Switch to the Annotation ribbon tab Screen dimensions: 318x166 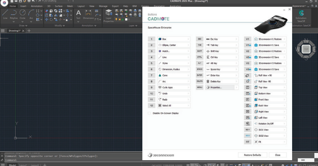(x=37, y=6)
